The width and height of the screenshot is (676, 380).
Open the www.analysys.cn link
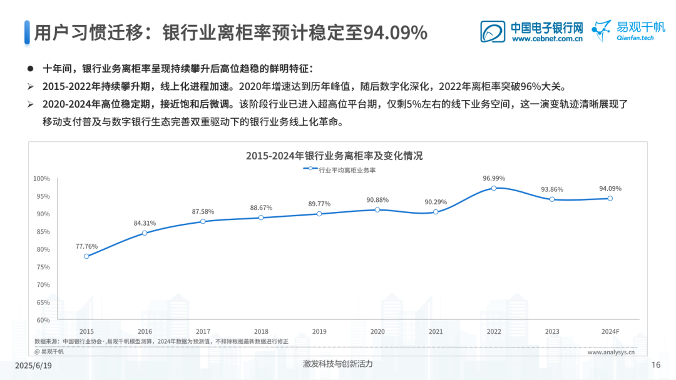pos(611,352)
